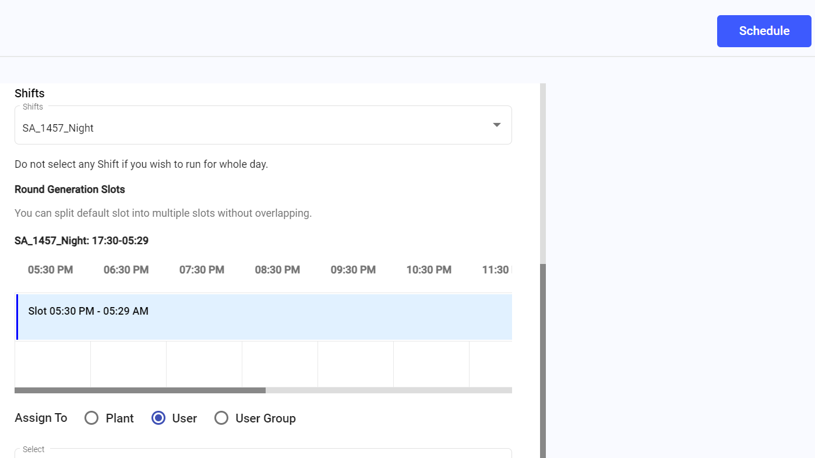The width and height of the screenshot is (815, 458).
Task: Click the 10:30 PM time marker
Action: point(429,270)
